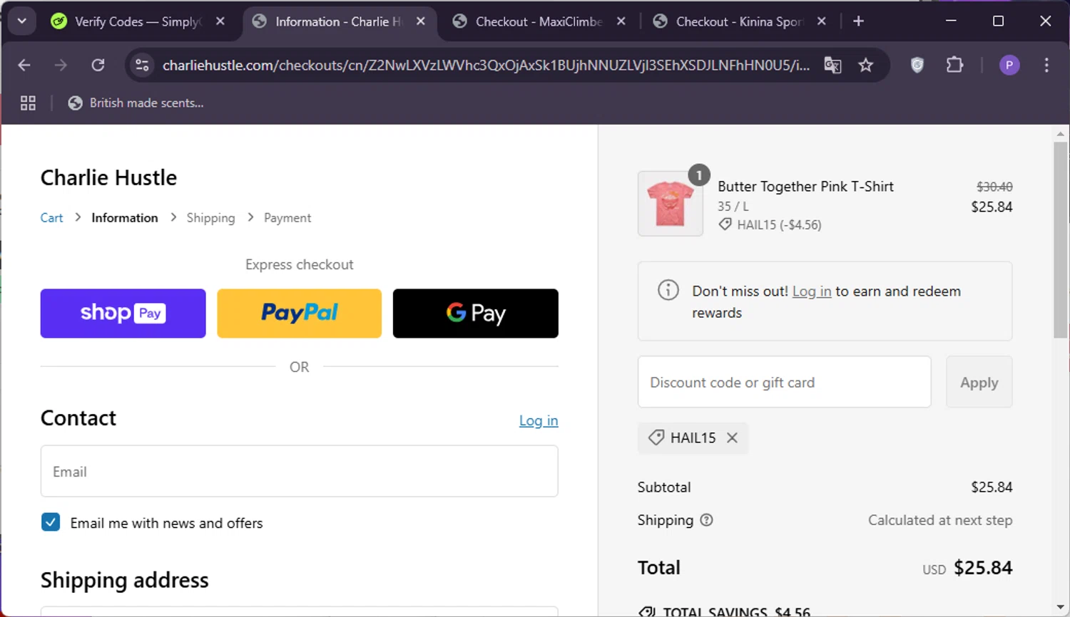Image resolution: width=1070 pixels, height=617 pixels.
Task: Click the Apply discount button
Action: (979, 382)
